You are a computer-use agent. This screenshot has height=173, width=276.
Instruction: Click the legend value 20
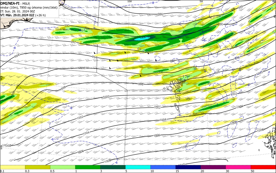[x=202, y=171]
